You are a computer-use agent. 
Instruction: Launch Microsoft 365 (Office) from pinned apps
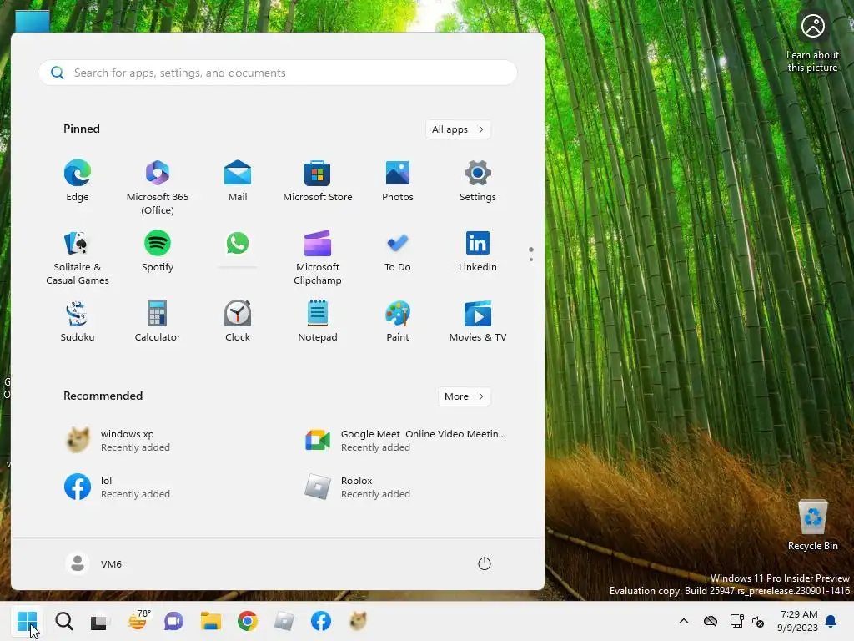point(158,187)
